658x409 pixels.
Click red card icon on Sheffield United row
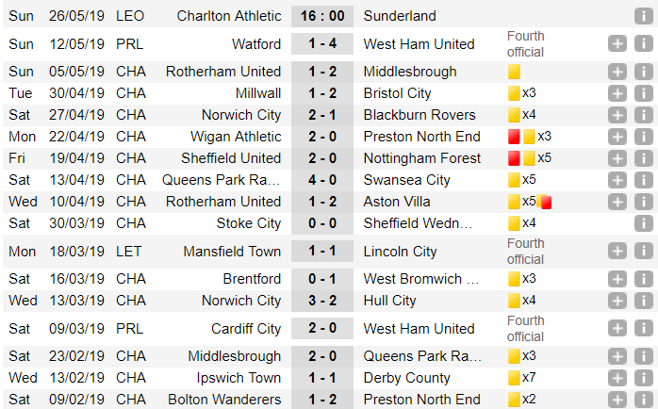click(x=514, y=158)
